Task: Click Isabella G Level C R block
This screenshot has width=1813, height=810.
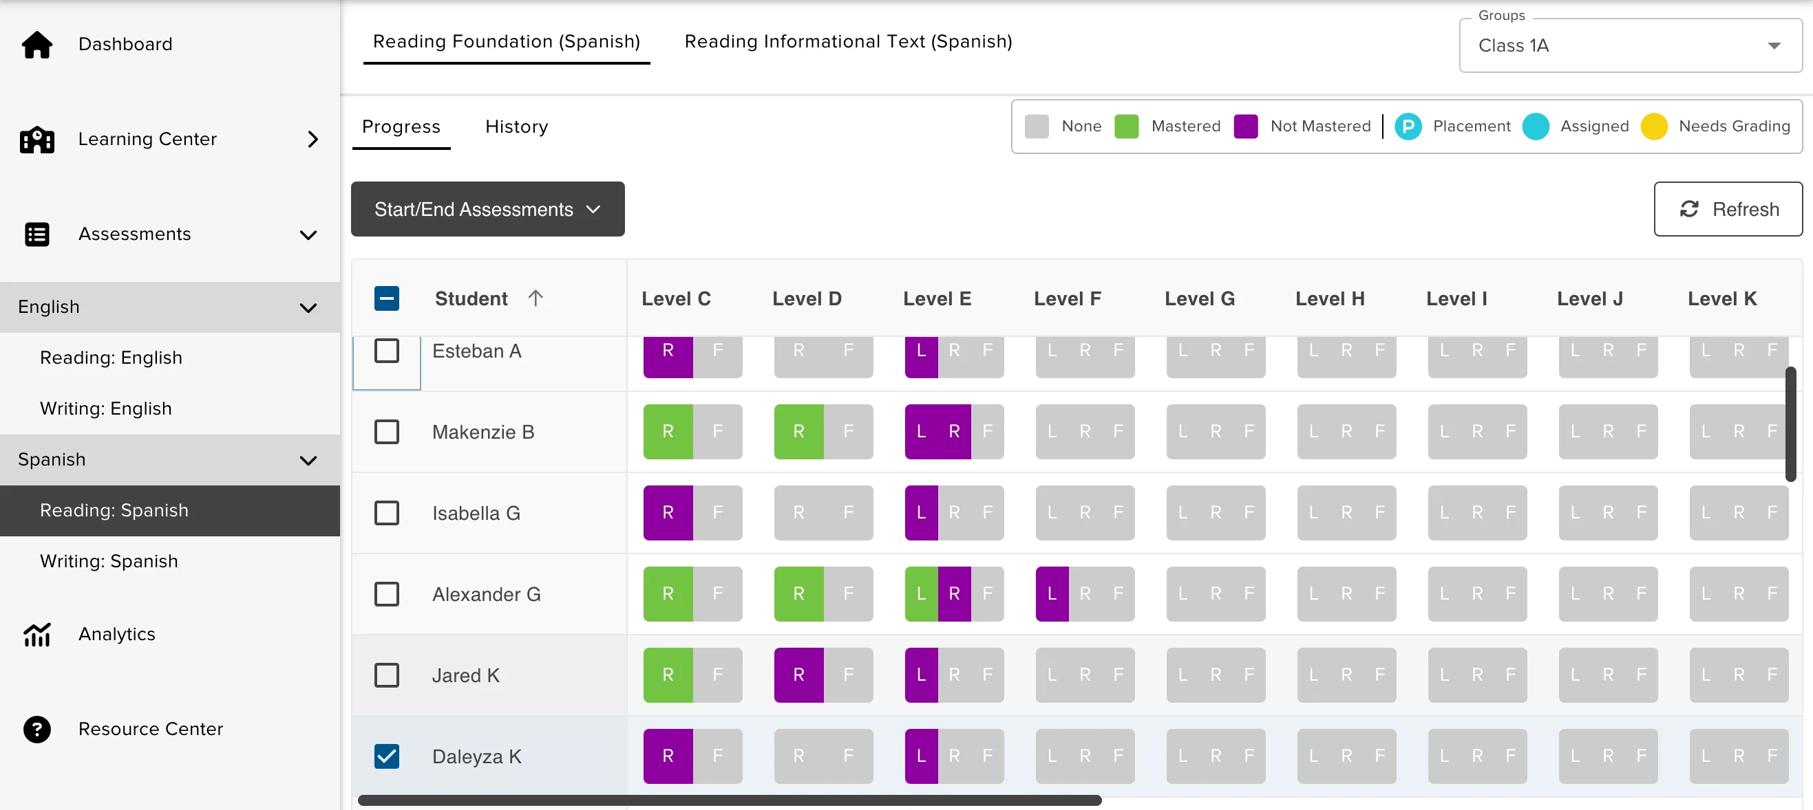Action: point(668,512)
